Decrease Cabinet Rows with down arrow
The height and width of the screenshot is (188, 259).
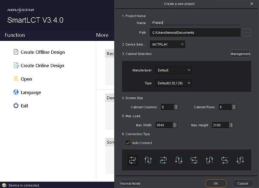[x=234, y=108]
